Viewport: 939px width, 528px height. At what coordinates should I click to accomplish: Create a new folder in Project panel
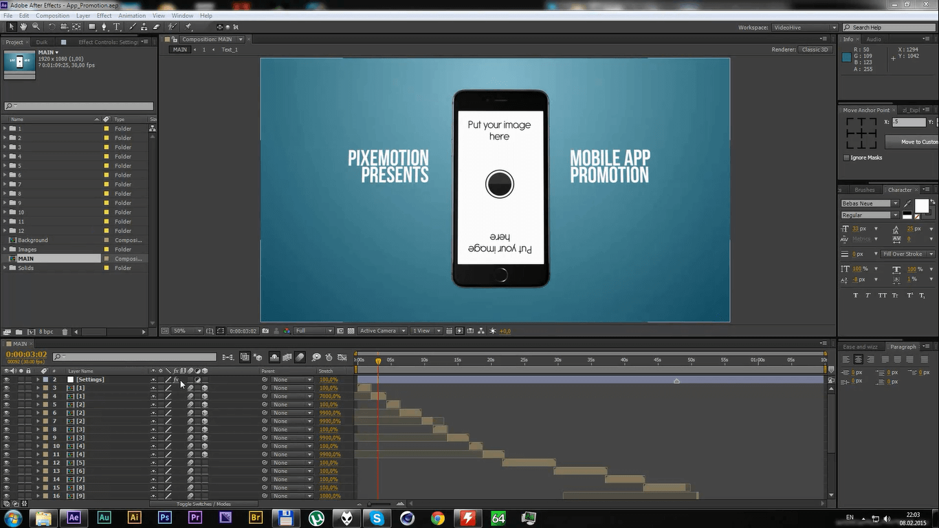click(x=19, y=331)
